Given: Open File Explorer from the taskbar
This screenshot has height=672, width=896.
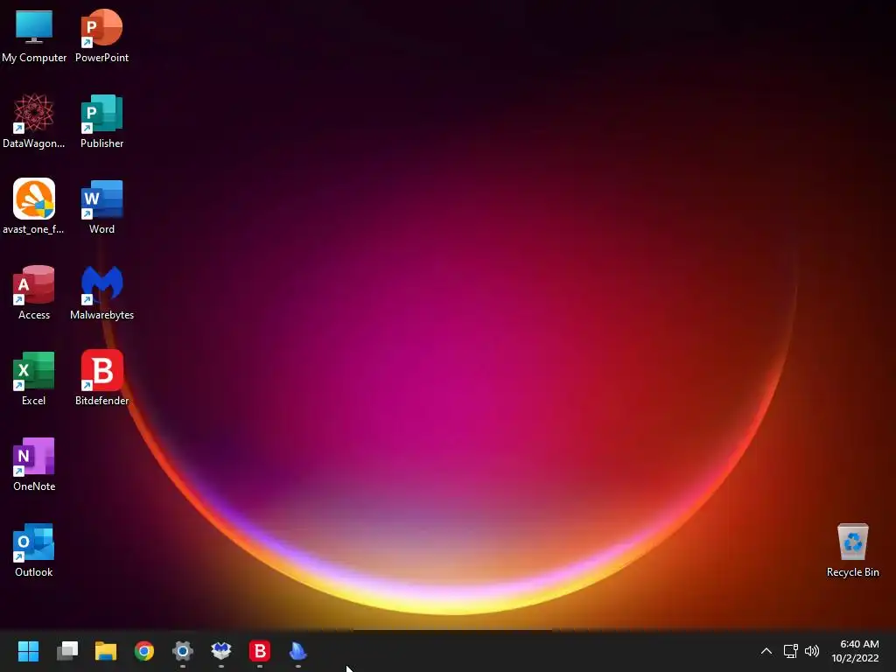Looking at the screenshot, I should click(x=106, y=651).
